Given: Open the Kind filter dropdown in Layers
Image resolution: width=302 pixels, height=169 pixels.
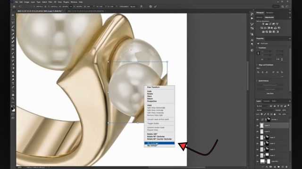Looking at the screenshot, I should [262, 106].
